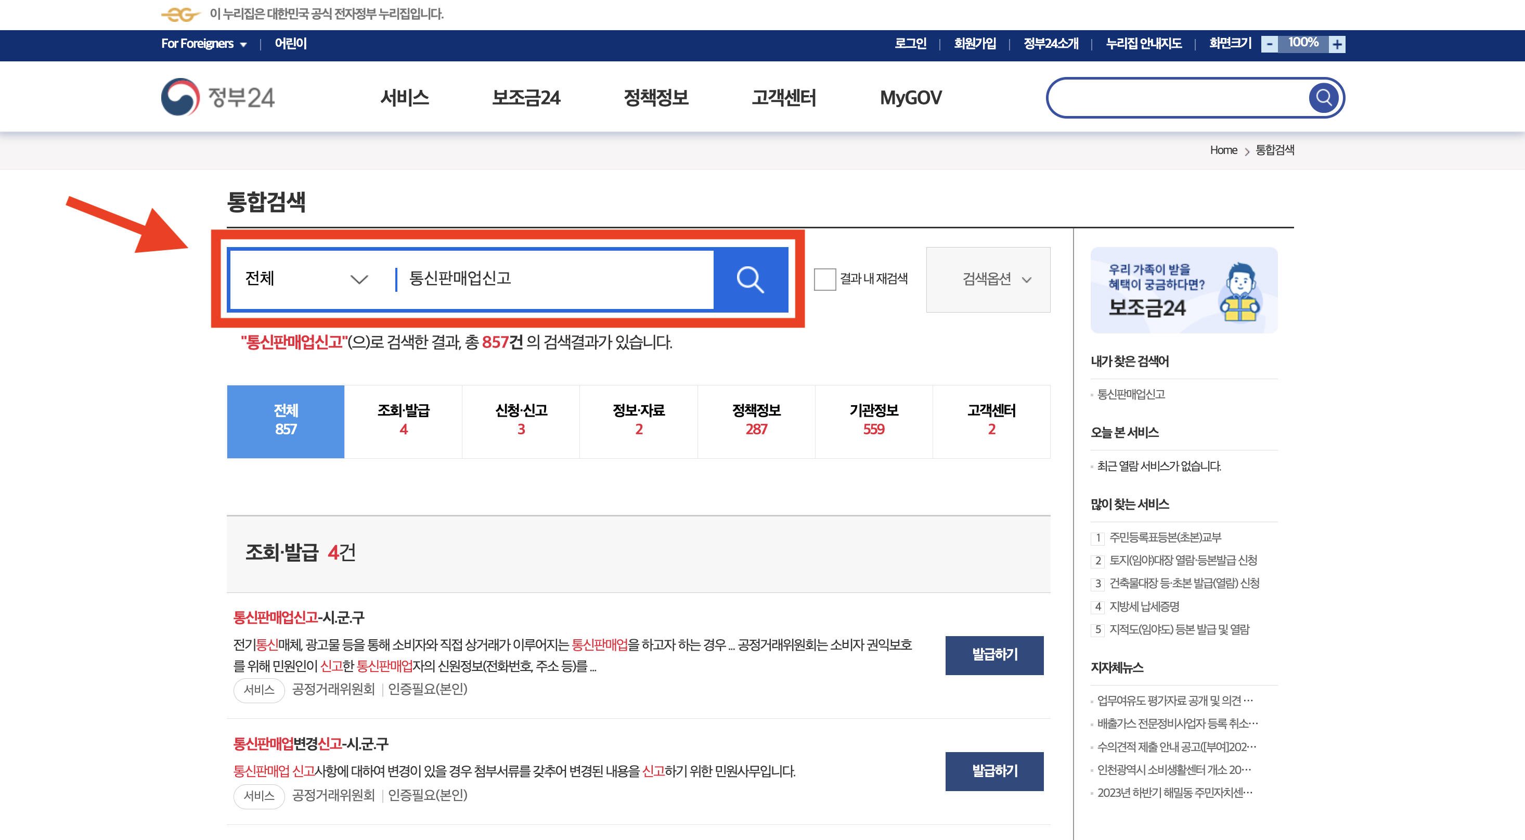1525x840 pixels.
Task: Select the 기관정보 559 tab
Action: 873,420
